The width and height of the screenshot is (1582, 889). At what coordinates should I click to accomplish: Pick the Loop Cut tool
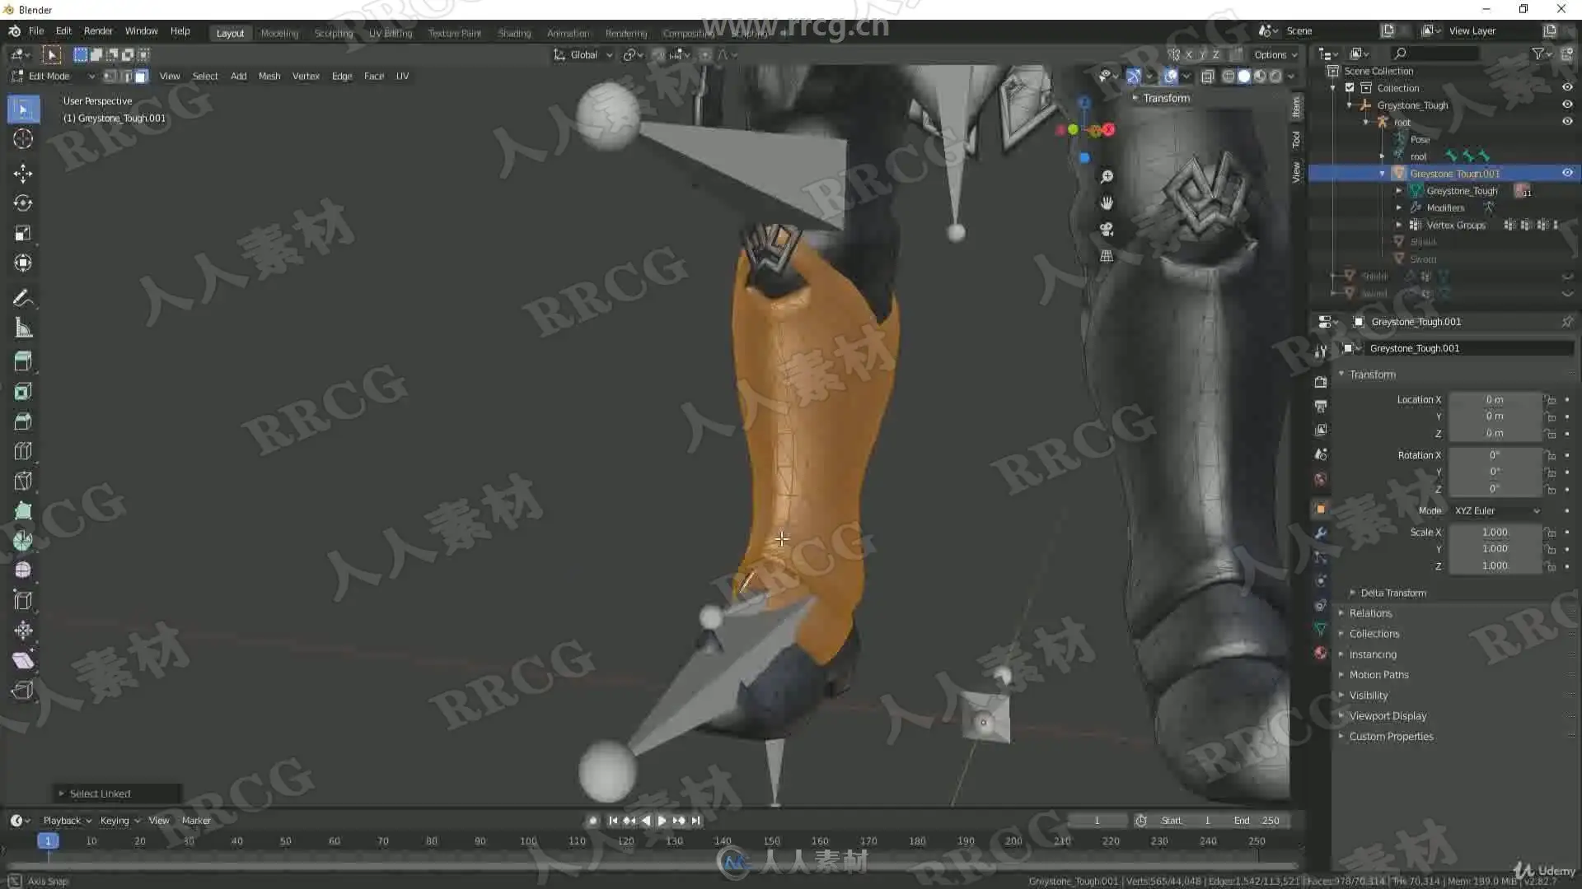point(23,451)
